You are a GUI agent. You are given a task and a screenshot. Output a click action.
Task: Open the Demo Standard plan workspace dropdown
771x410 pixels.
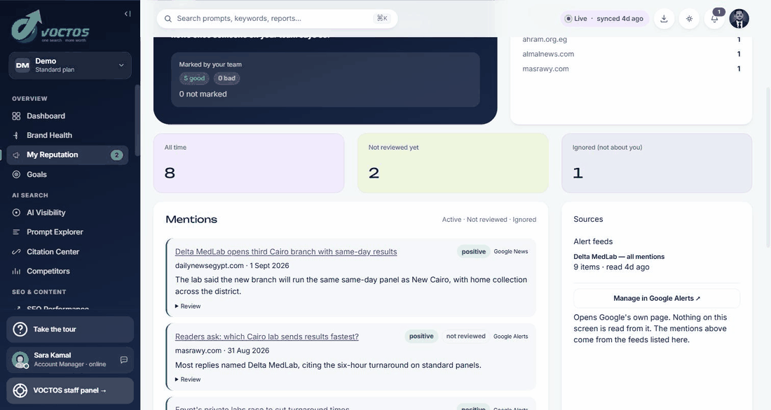(70, 65)
